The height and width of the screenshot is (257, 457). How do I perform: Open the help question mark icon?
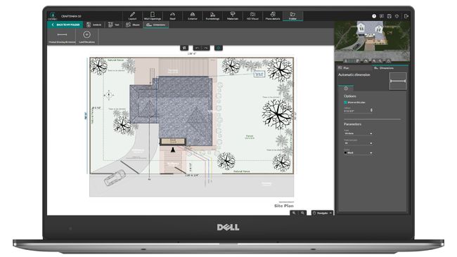click(x=374, y=16)
